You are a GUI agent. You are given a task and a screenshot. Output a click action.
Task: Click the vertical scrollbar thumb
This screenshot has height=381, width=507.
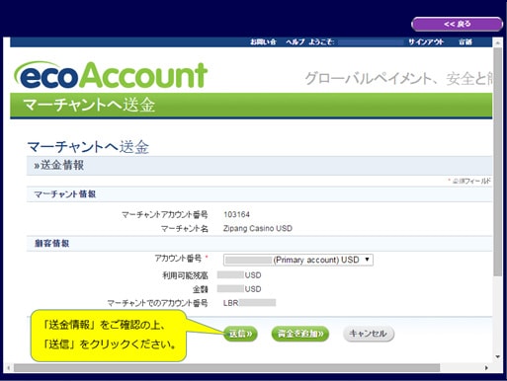click(x=497, y=161)
